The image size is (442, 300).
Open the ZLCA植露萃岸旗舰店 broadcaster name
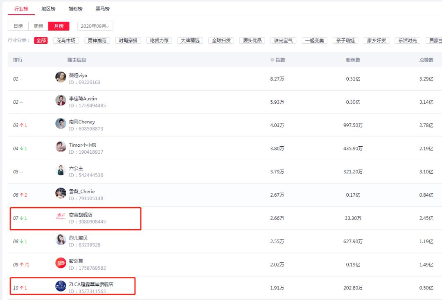(91, 284)
